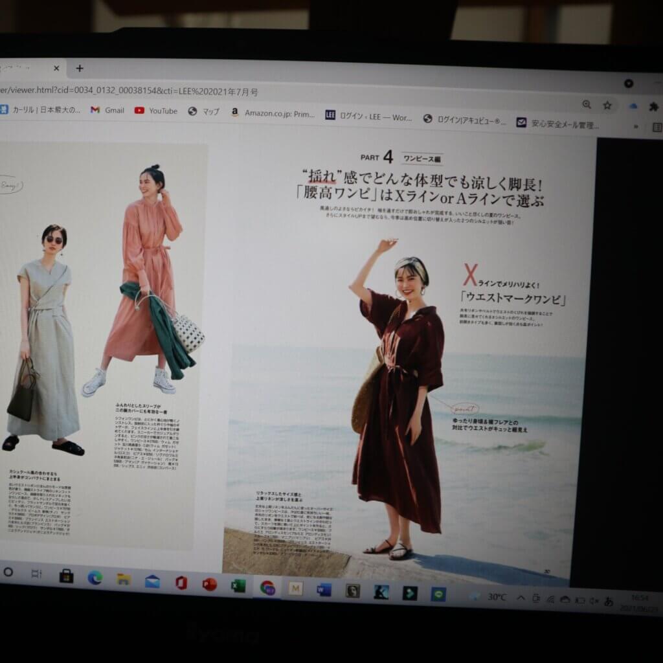Open Microsoft Store from the taskbar
663x663 pixels.
click(66, 576)
